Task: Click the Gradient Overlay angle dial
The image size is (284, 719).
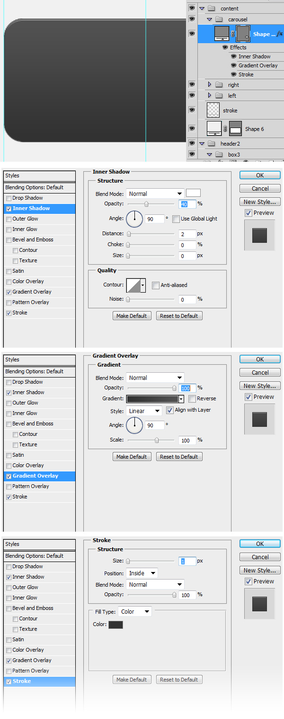Action: click(x=135, y=425)
